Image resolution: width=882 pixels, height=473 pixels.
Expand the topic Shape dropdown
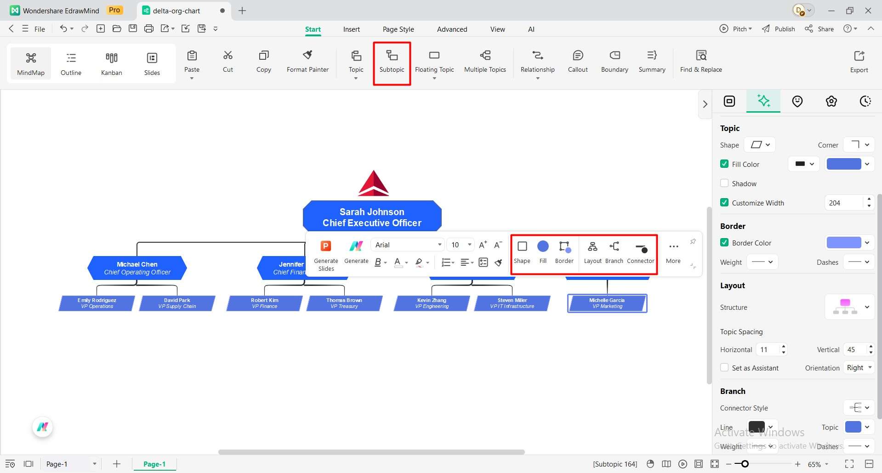coord(760,145)
